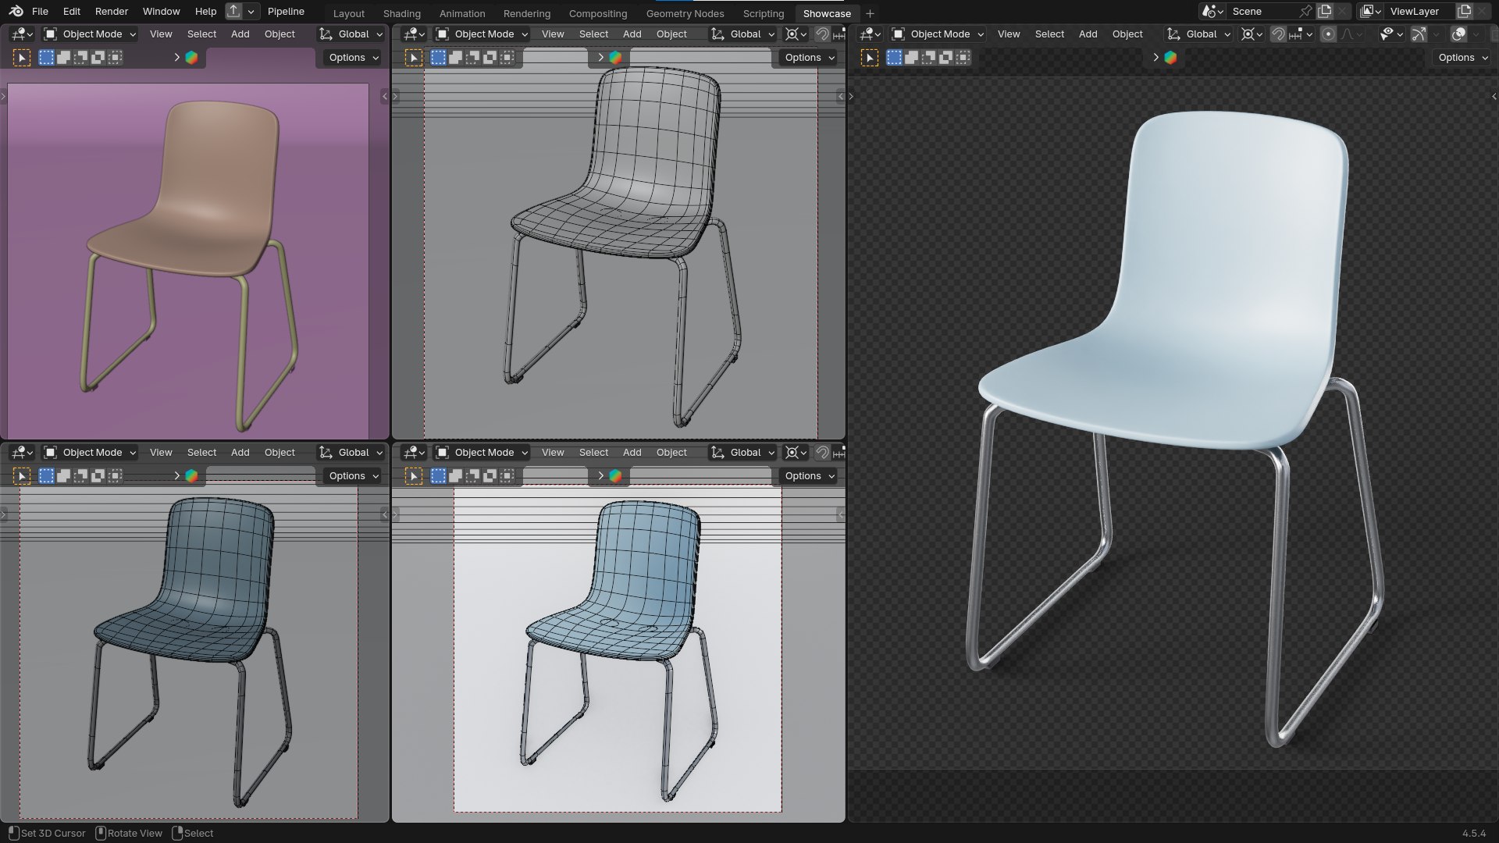1499x843 pixels.
Task: Select the Tweak tool in the large rendered viewport
Action: (x=869, y=57)
